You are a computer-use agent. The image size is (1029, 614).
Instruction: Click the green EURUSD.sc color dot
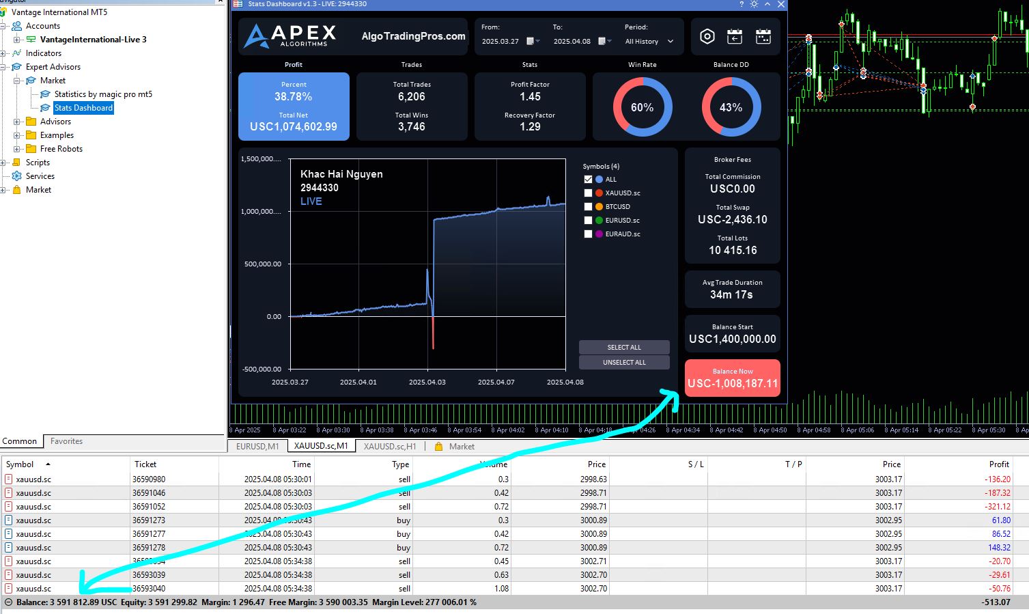pyautogui.click(x=600, y=221)
